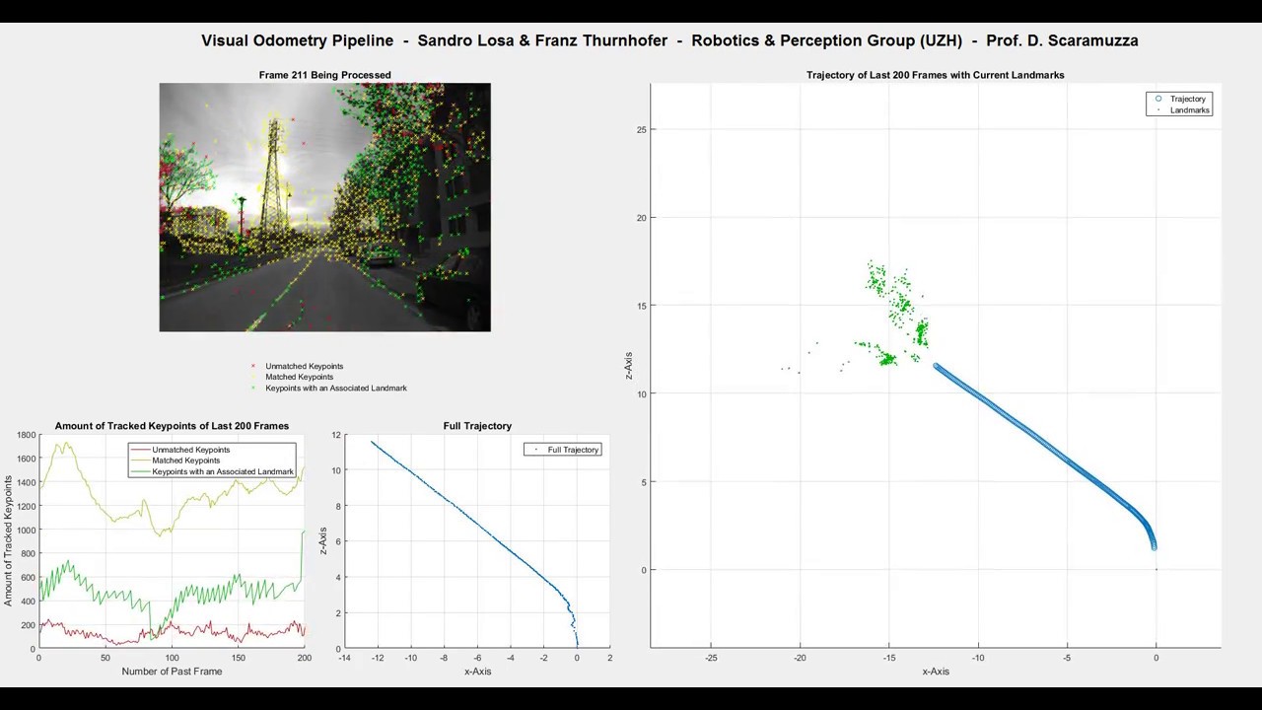The height and width of the screenshot is (710, 1262).
Task: Click the Visual Odometry Pipeline main title
Action: (669, 40)
